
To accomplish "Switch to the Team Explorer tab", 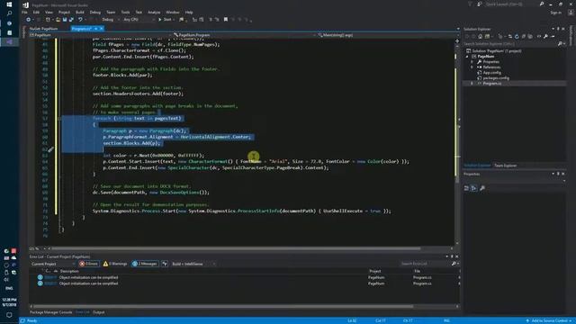I will click(505, 166).
